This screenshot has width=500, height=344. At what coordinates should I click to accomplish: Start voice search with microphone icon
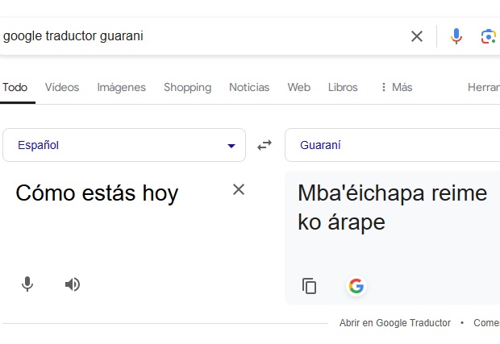[456, 36]
